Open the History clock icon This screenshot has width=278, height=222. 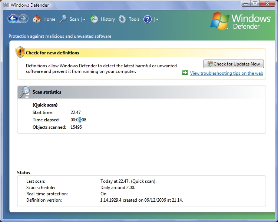[x=94, y=19]
